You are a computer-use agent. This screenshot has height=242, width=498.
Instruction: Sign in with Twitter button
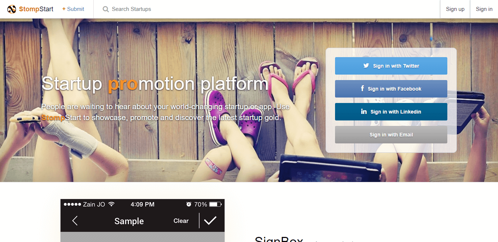[391, 66]
